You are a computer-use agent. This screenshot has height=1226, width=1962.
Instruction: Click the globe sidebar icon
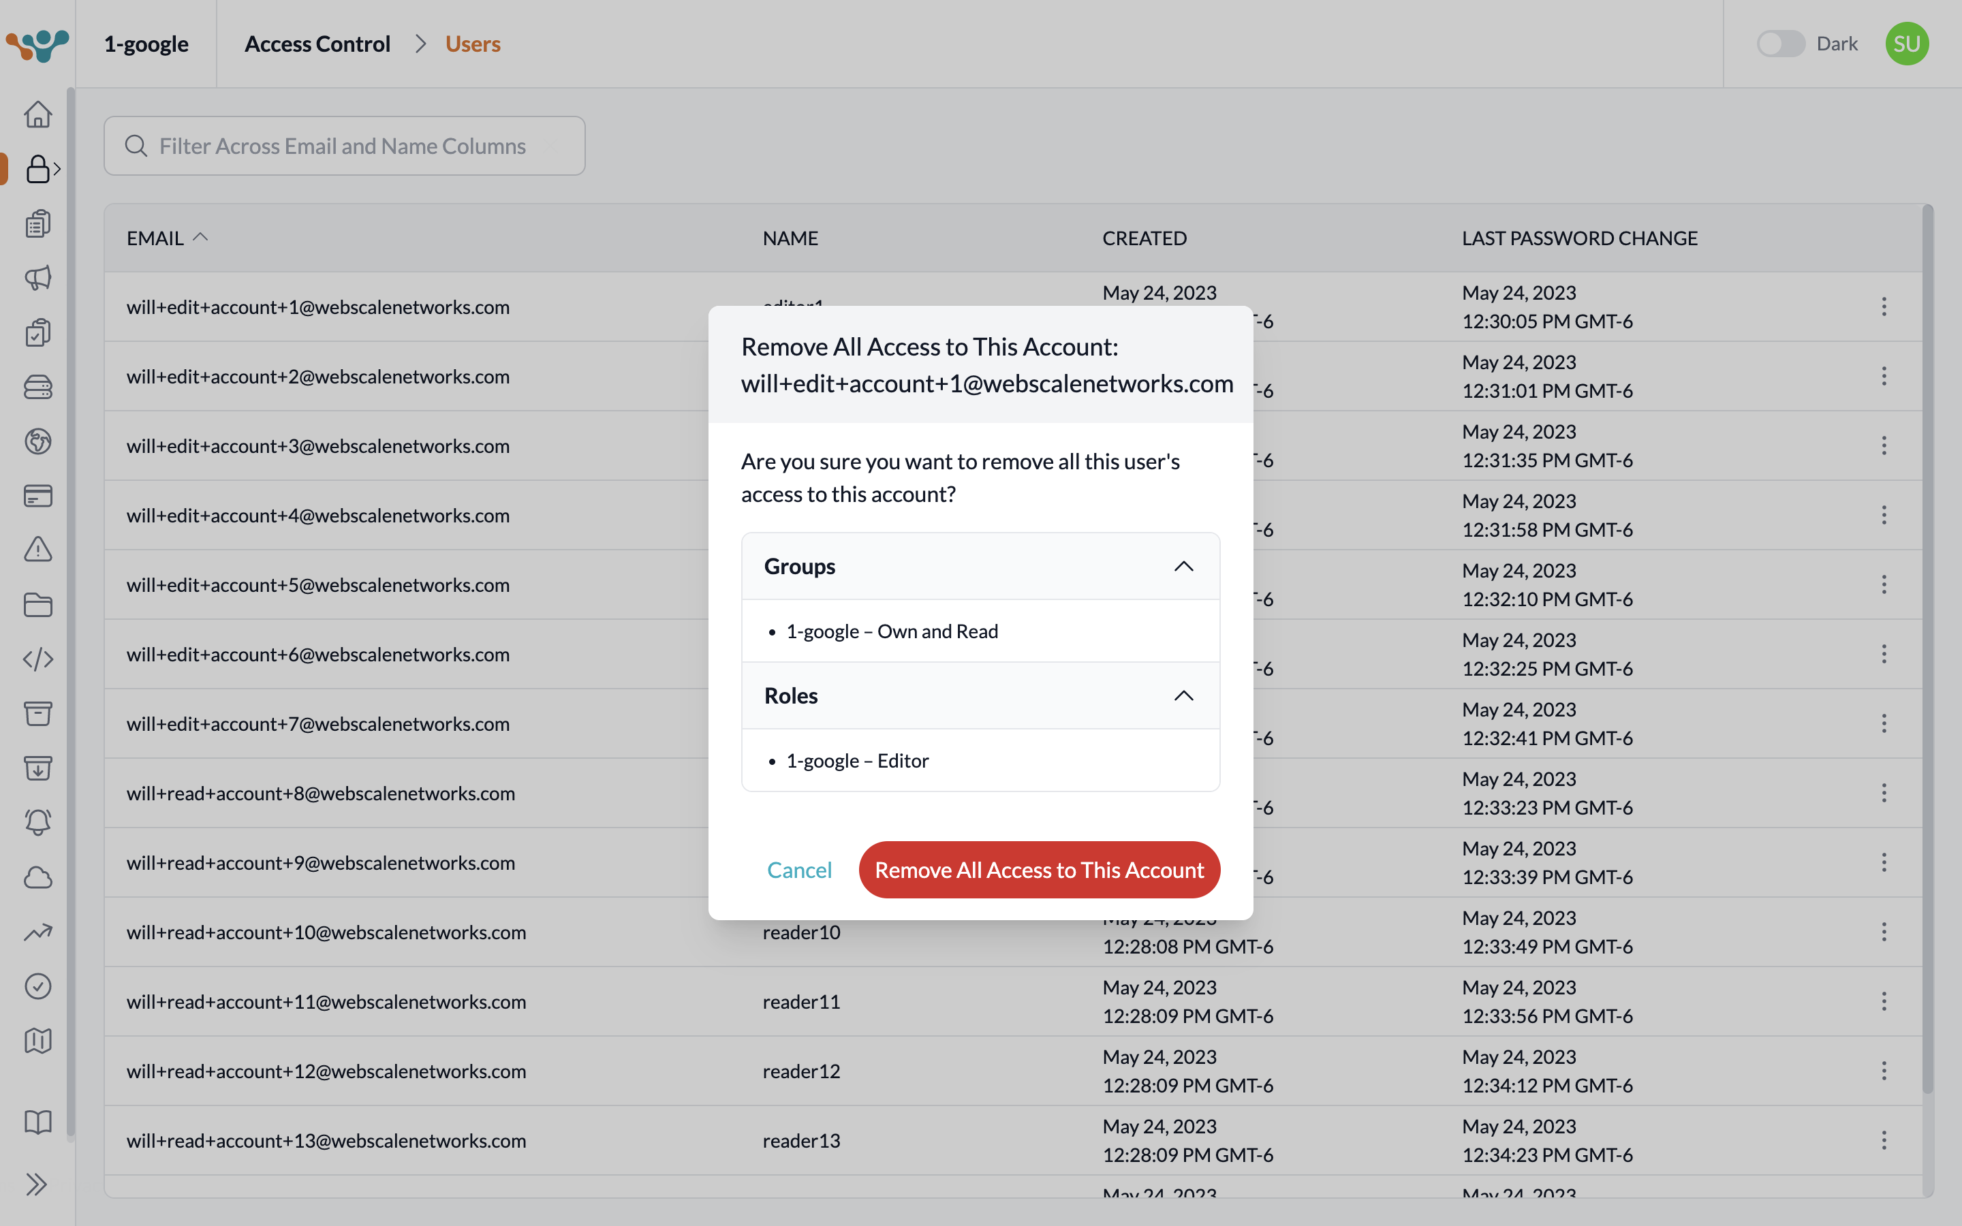(38, 441)
